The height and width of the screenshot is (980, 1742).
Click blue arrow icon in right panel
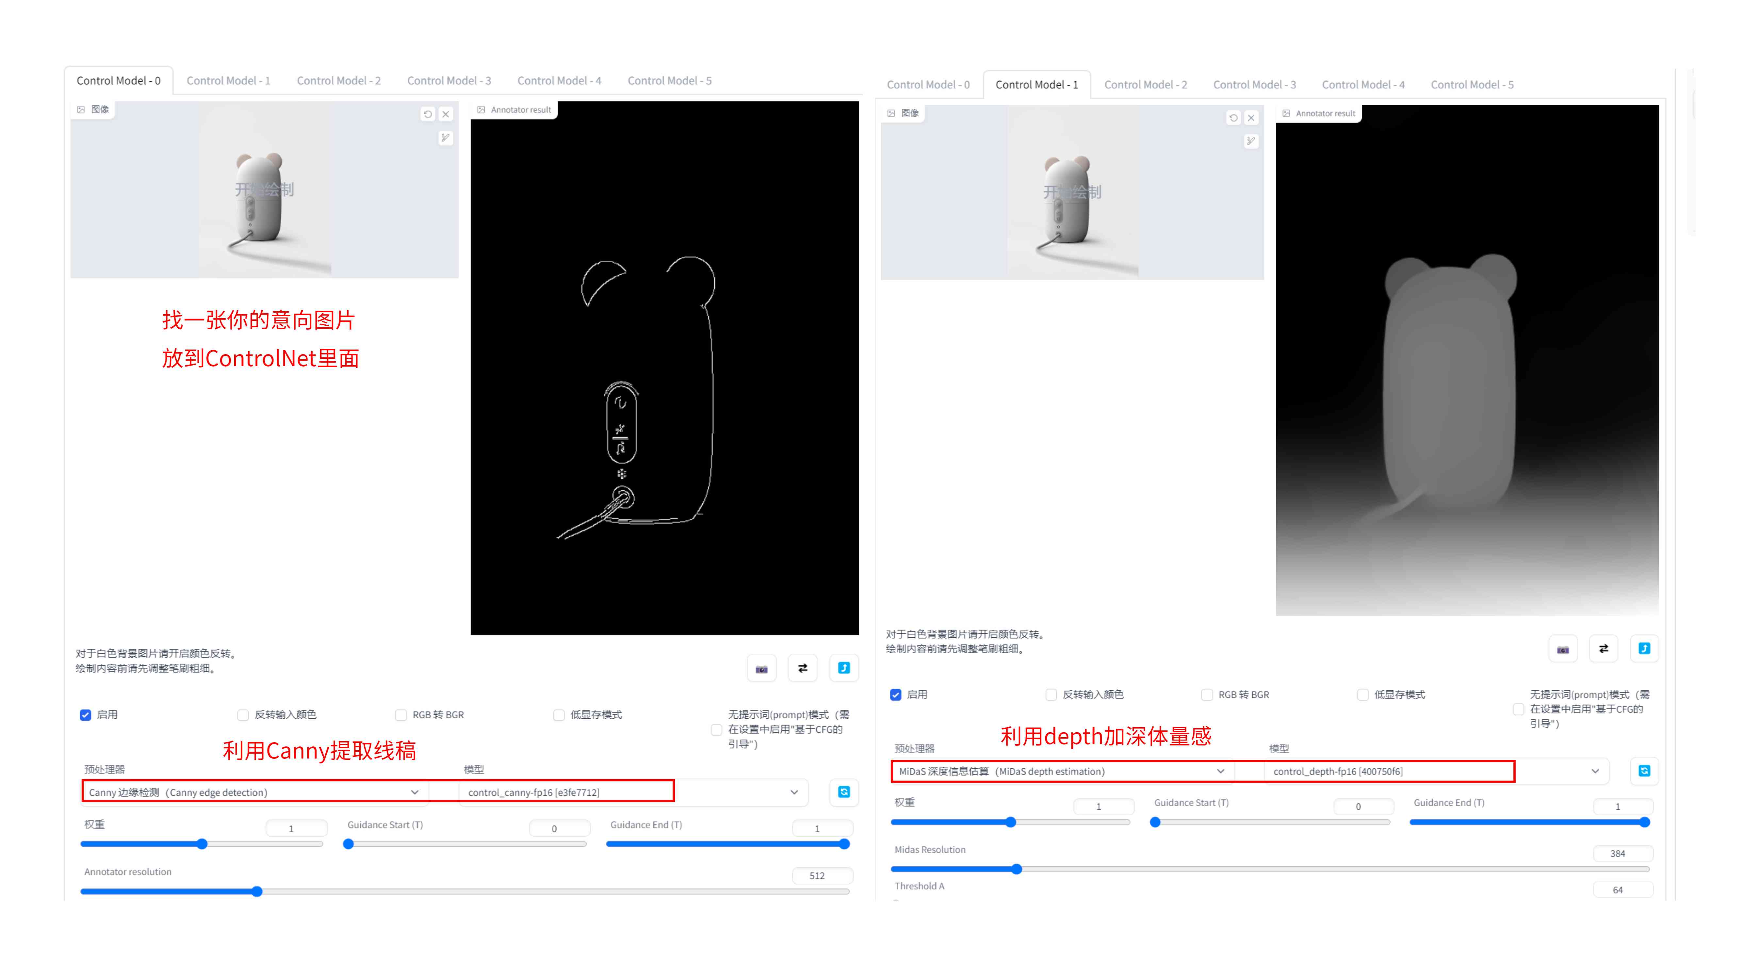click(x=1645, y=649)
